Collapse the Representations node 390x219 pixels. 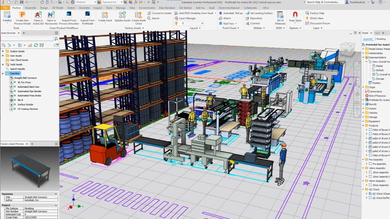[x=363, y=57]
